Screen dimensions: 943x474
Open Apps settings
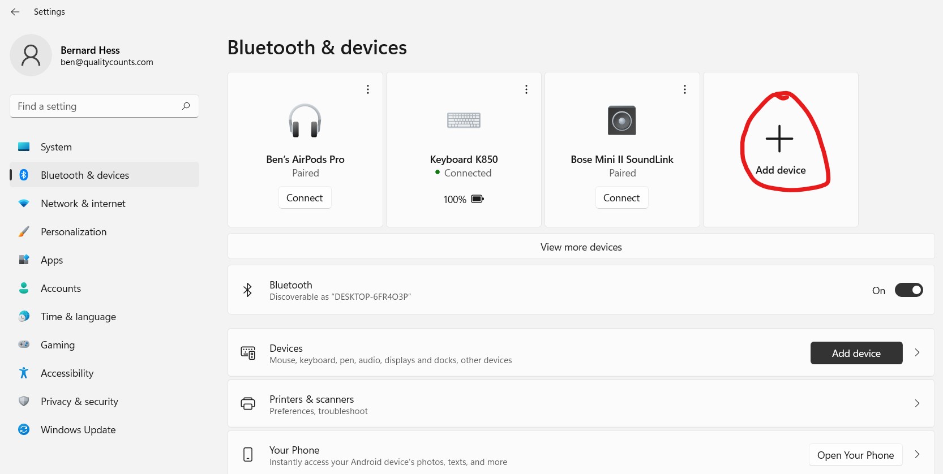[105, 260]
